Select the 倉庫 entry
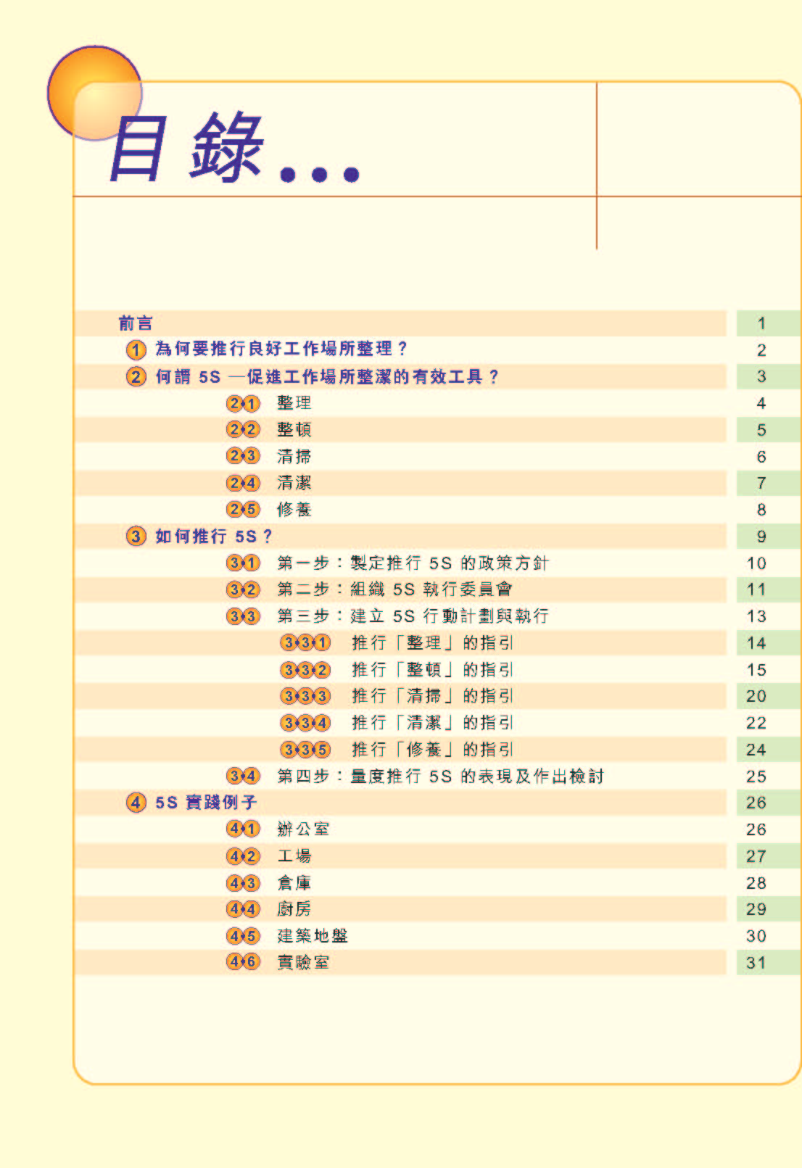 [294, 883]
